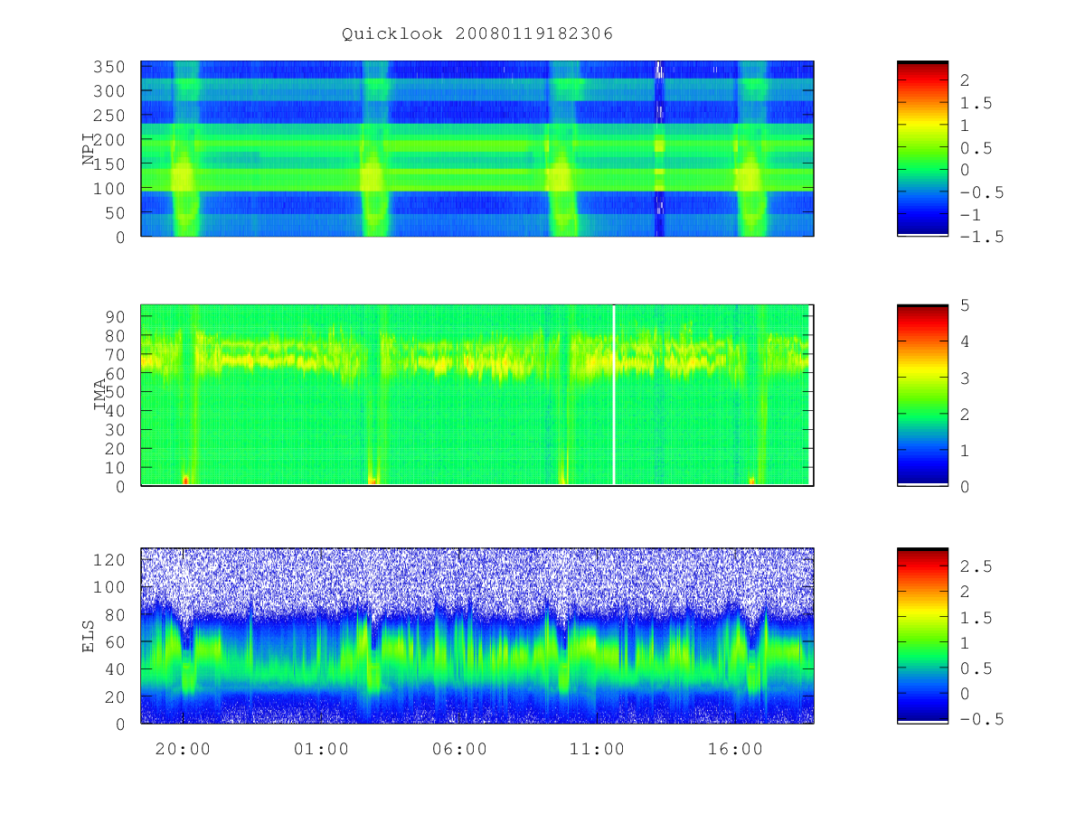Click the 11:00 time axis label
Image resolution: width=1085 pixels, height=813 pixels.
(598, 749)
